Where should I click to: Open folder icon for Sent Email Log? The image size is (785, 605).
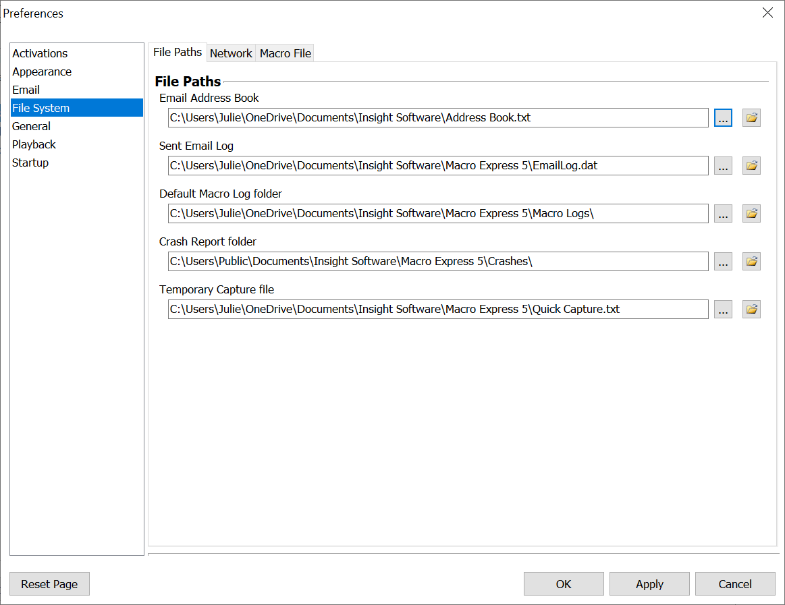(751, 165)
